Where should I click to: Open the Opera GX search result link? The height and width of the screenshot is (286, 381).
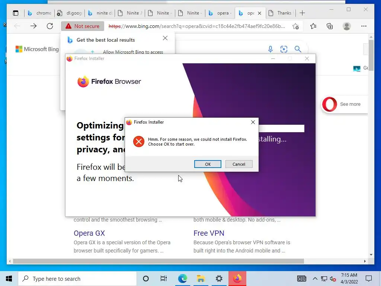coord(89,233)
